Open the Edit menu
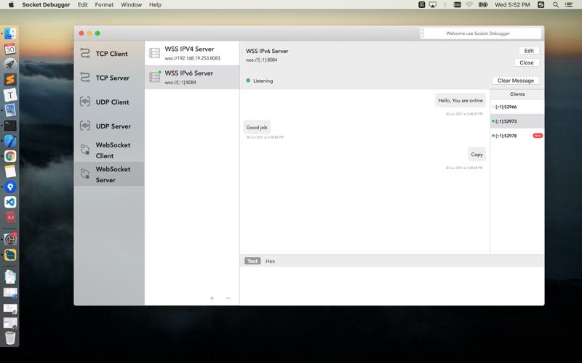The width and height of the screenshot is (582, 363). [x=82, y=5]
